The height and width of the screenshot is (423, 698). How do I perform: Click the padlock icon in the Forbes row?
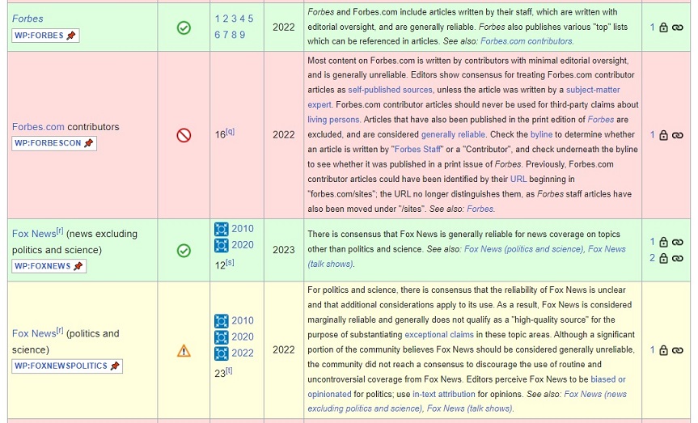coord(663,27)
